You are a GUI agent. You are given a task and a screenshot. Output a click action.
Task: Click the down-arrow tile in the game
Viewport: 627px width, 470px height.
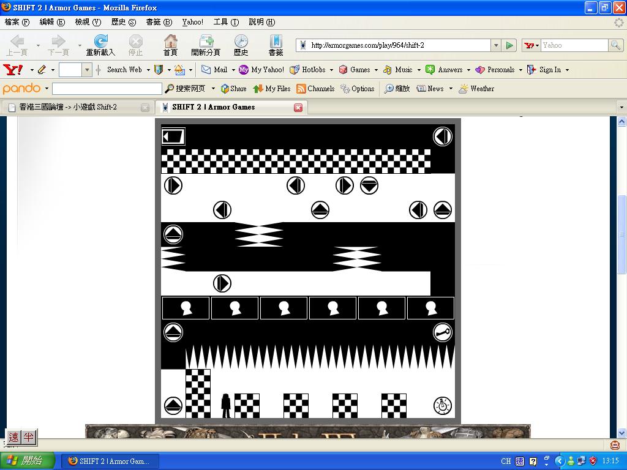pyautogui.click(x=369, y=185)
